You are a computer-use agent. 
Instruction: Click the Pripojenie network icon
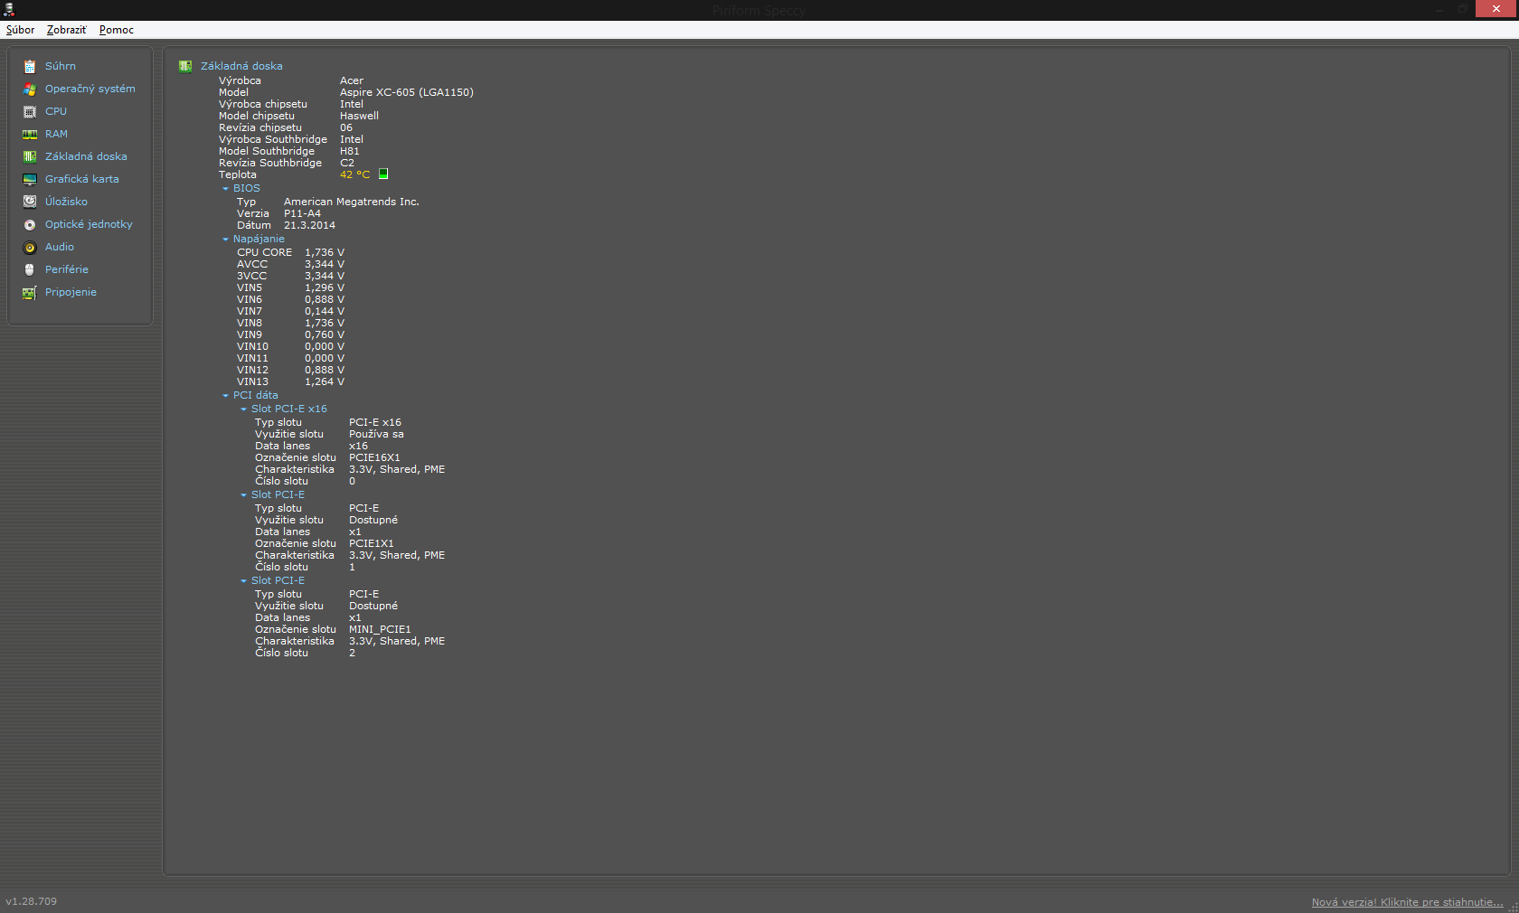[x=30, y=292]
